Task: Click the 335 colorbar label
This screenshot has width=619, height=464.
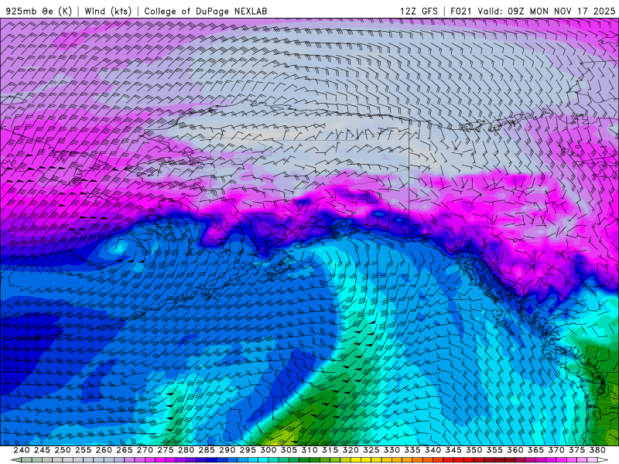Action: (412, 450)
